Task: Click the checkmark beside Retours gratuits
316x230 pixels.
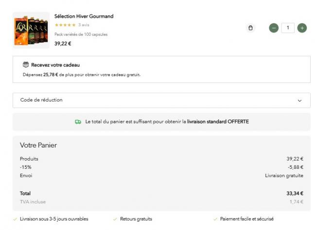Action: [x=115, y=219]
